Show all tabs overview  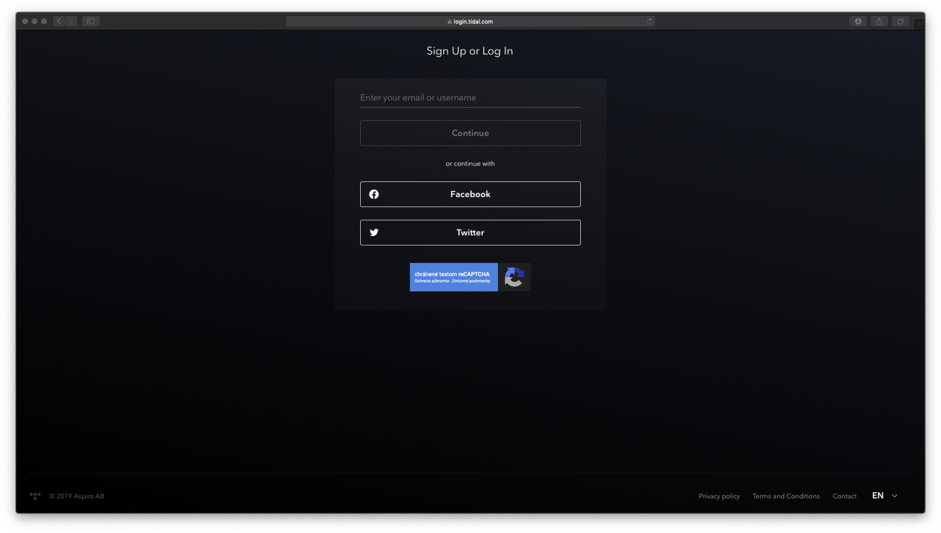900,21
